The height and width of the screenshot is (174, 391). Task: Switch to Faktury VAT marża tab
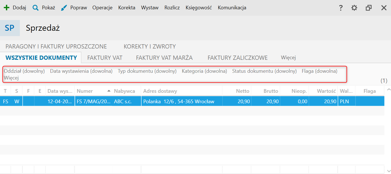point(164,58)
